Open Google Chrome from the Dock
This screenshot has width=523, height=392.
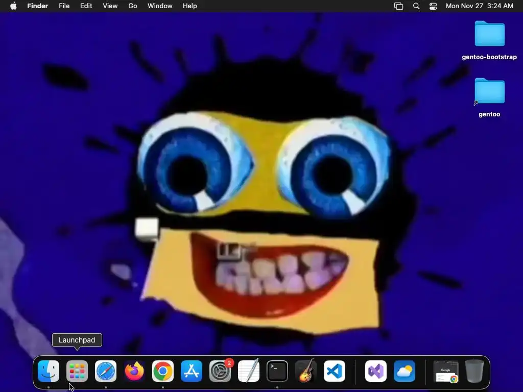click(x=163, y=371)
